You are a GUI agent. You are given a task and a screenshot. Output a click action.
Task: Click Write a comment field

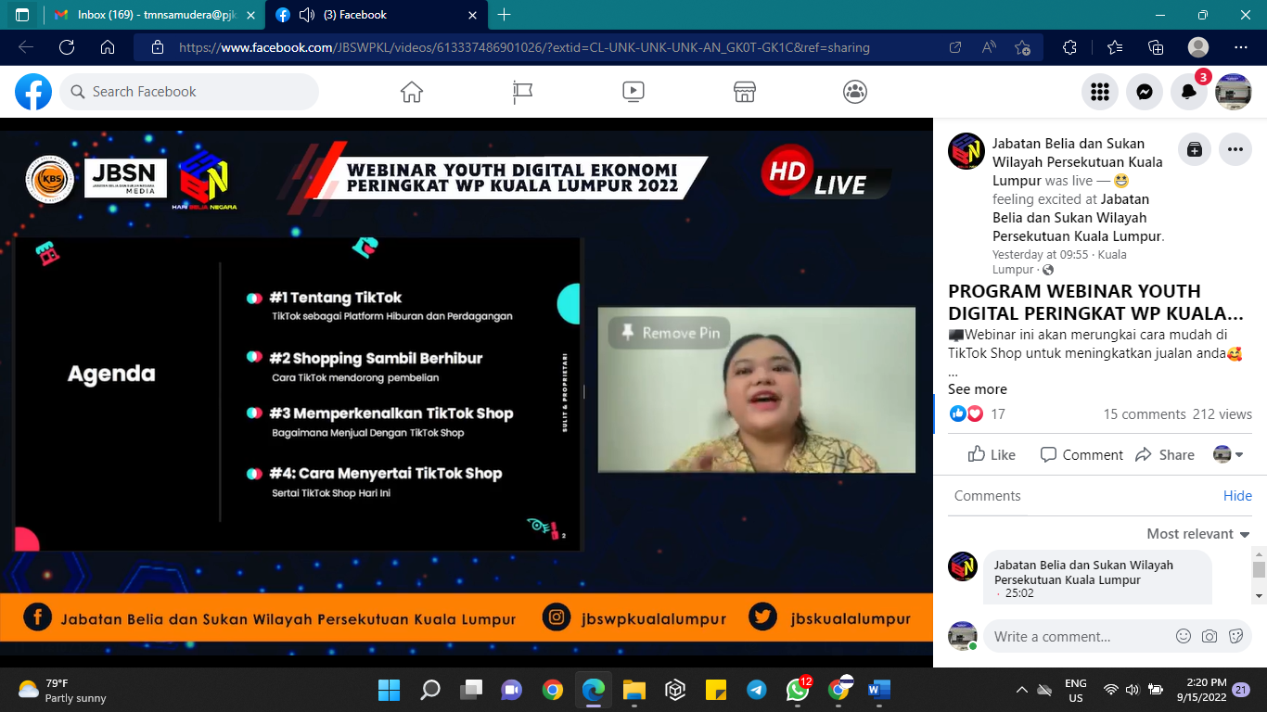tap(1076, 637)
